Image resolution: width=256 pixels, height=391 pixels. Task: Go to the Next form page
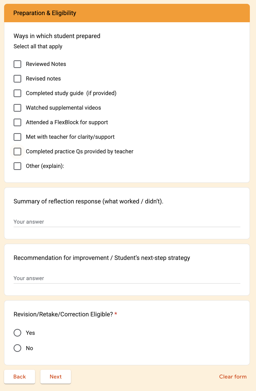tap(56, 377)
